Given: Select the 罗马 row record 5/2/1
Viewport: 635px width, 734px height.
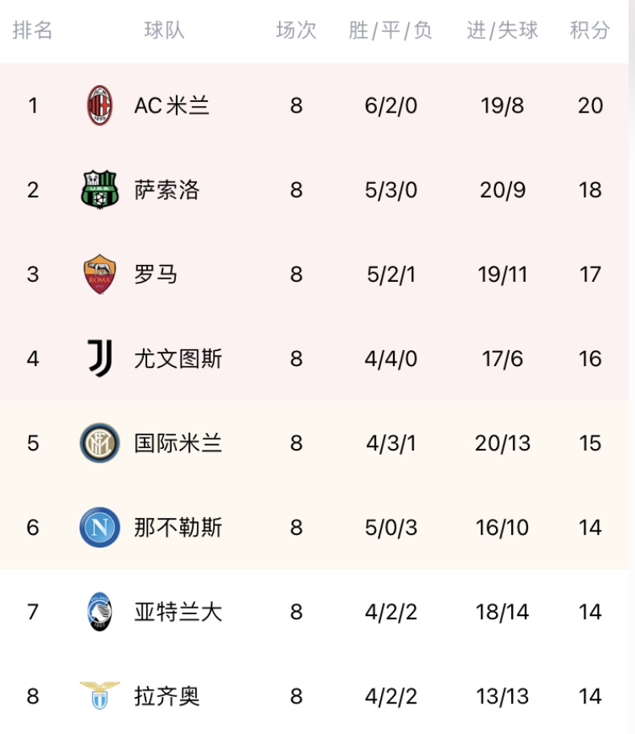Looking at the screenshot, I should point(391,275).
